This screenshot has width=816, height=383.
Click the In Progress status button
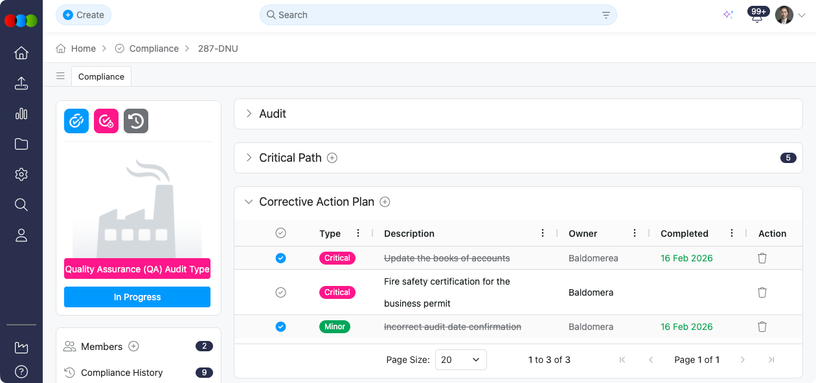(137, 296)
